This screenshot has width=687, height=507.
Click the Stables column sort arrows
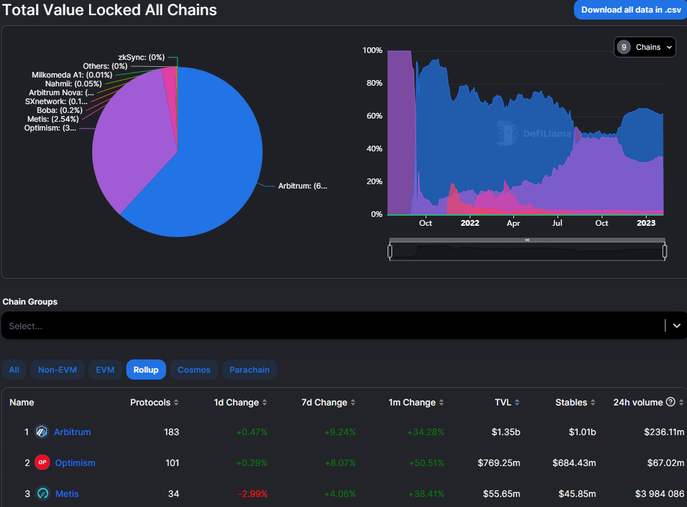pyautogui.click(x=593, y=402)
